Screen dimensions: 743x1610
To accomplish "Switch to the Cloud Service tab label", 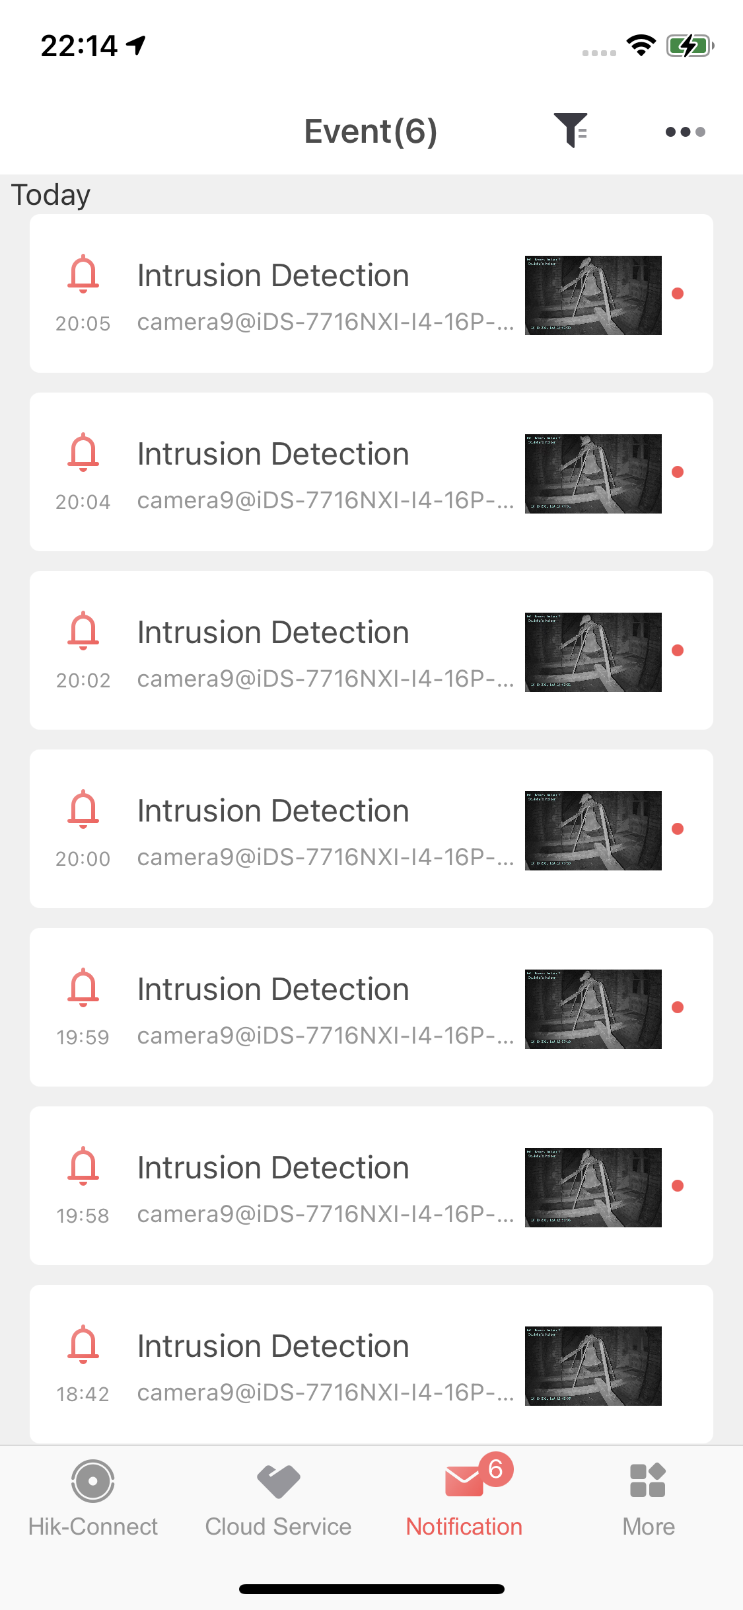I will pos(278,1527).
